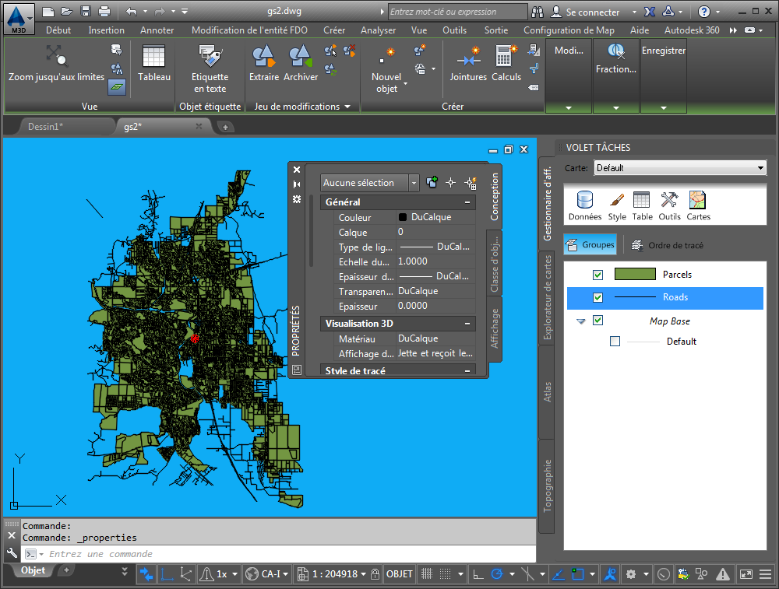Open Cartes icon in task pane
This screenshot has width=779, height=589.
click(698, 201)
